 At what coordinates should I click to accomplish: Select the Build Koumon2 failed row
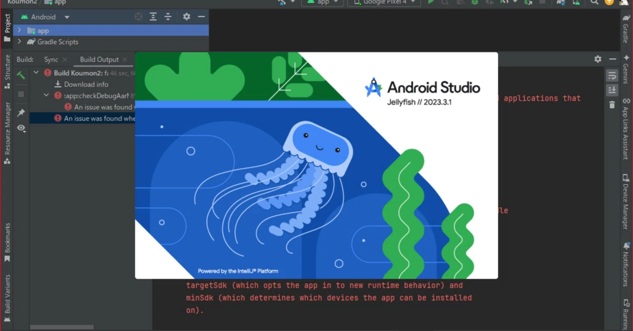(82, 73)
